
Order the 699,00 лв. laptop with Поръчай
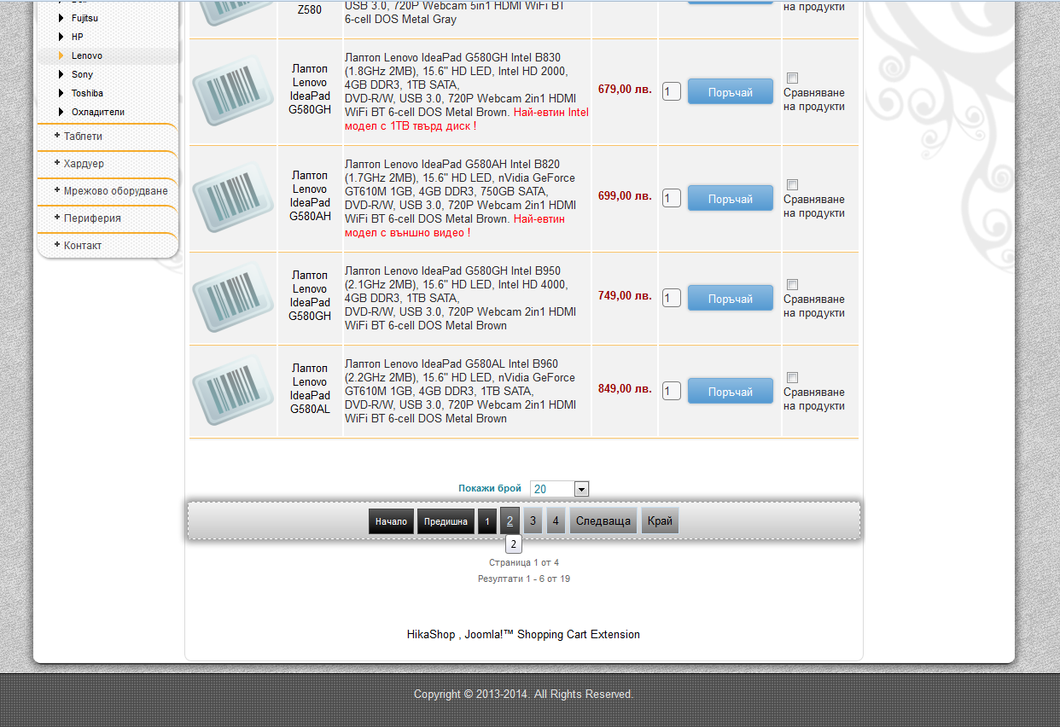pos(731,199)
